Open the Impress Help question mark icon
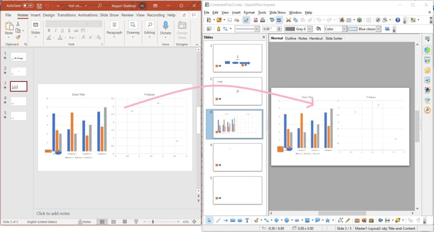 pos(398,20)
